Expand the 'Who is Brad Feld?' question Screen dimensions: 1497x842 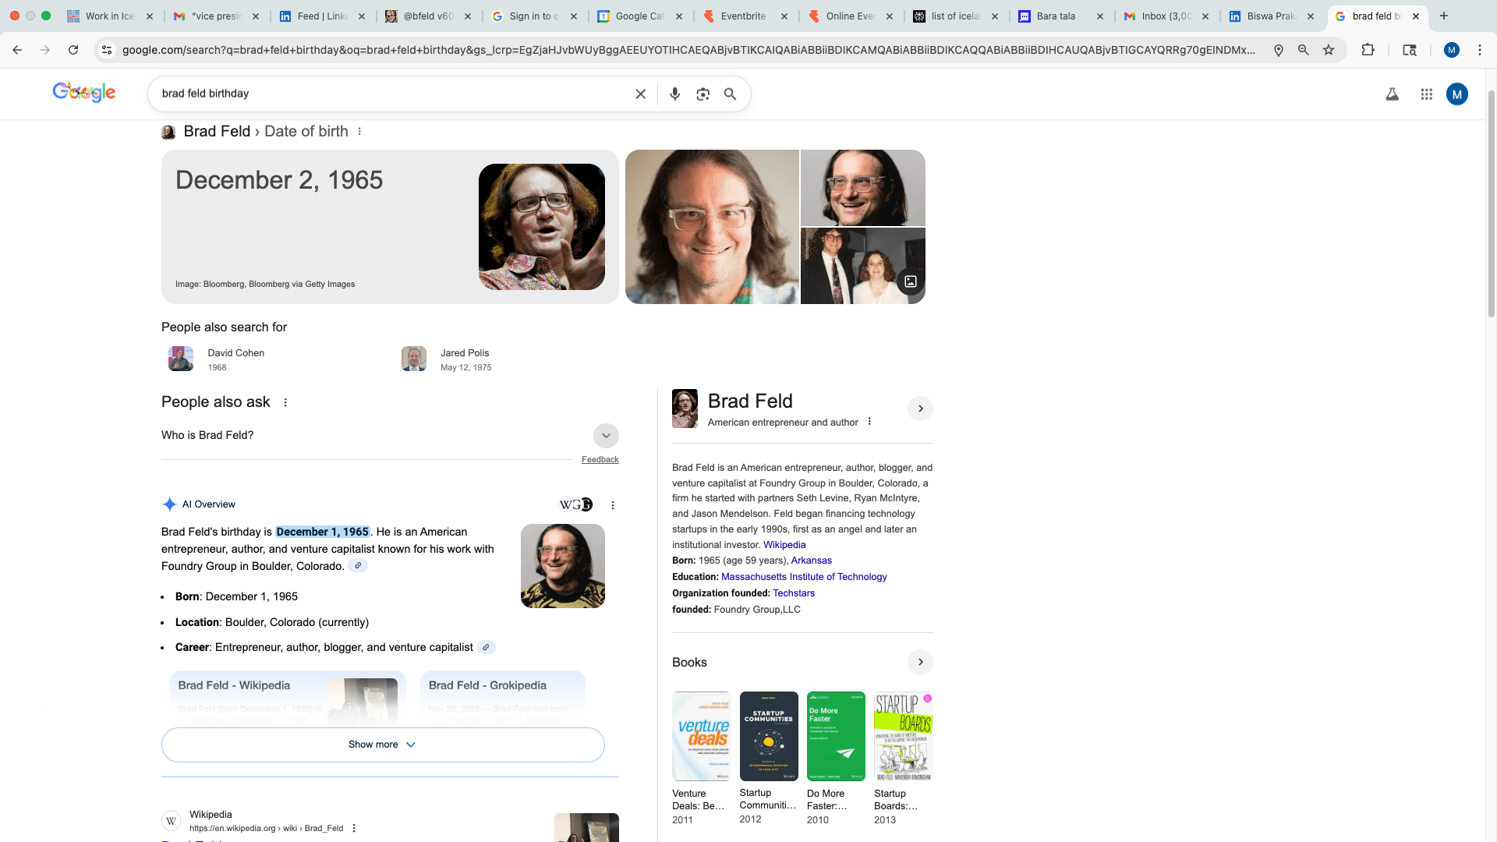[606, 435]
